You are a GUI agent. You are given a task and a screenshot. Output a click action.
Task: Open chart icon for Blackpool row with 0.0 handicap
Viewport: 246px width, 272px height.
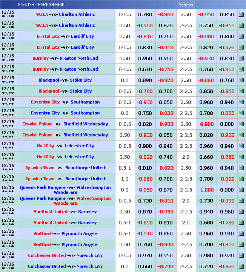241,80
